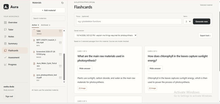
Task: Click the Focus optional text field
Action: [x=129, y=21]
